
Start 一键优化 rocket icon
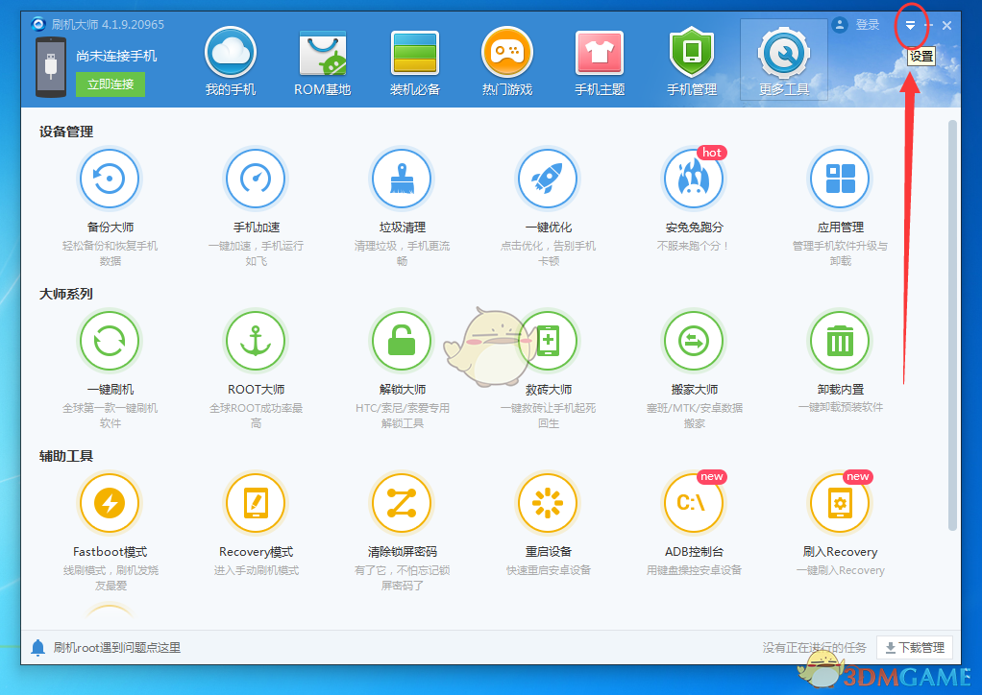tap(548, 179)
